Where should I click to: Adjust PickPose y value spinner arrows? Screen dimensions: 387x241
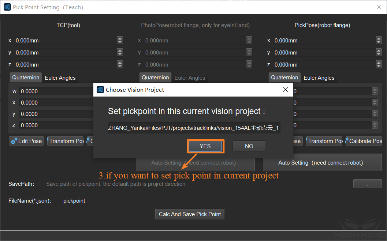coord(379,53)
